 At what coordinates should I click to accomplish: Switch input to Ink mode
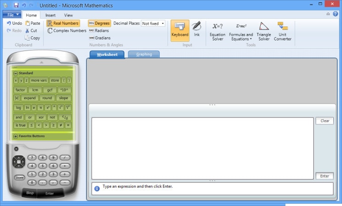click(x=197, y=29)
